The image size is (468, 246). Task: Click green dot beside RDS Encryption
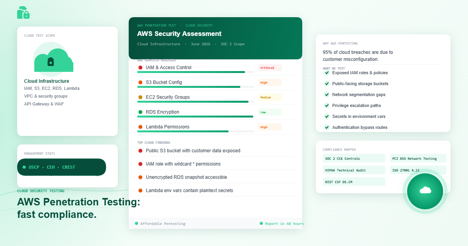click(140, 112)
